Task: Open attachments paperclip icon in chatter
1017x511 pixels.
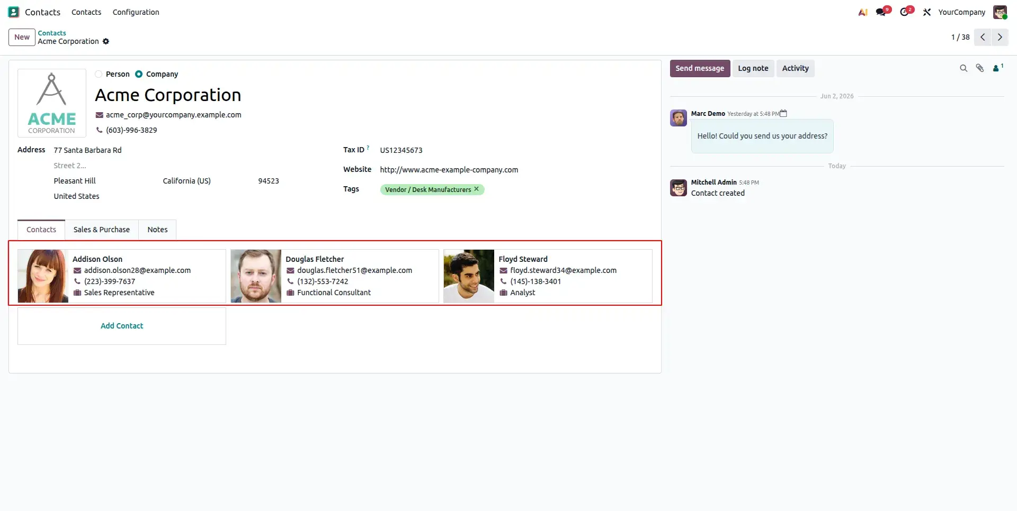Action: point(980,68)
